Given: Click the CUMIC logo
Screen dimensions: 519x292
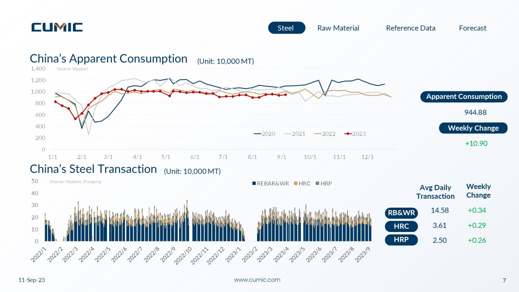Looking at the screenshot, I should 57,27.
